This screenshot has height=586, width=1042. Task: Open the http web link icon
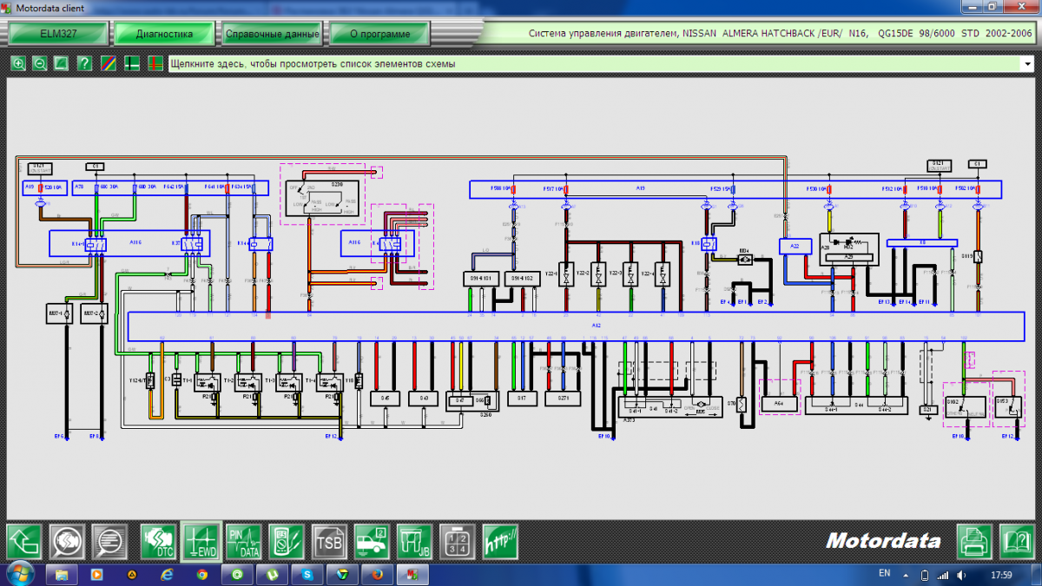[500, 542]
